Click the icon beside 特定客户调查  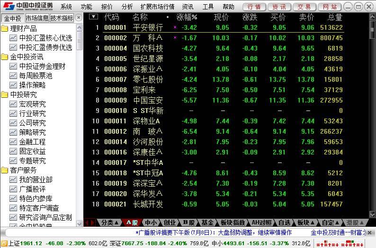point(13,208)
